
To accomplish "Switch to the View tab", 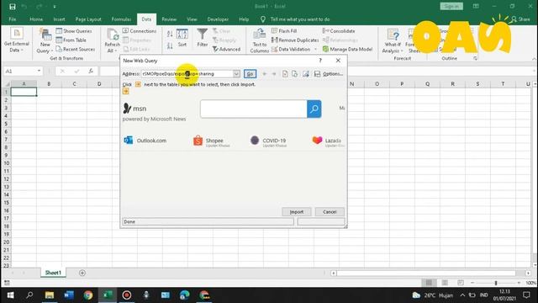I will click(x=192, y=19).
